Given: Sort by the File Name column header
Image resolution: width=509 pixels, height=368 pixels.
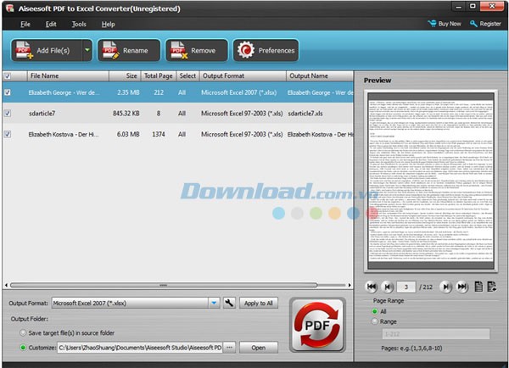Looking at the screenshot, I should click(x=68, y=76).
